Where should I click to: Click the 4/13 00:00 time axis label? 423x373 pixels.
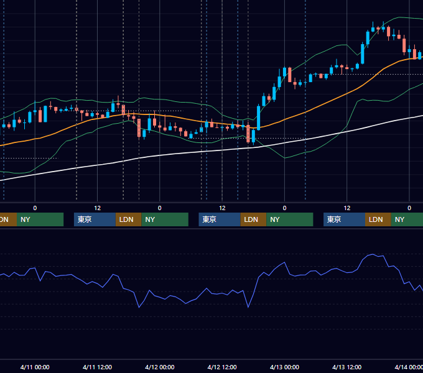(284, 367)
